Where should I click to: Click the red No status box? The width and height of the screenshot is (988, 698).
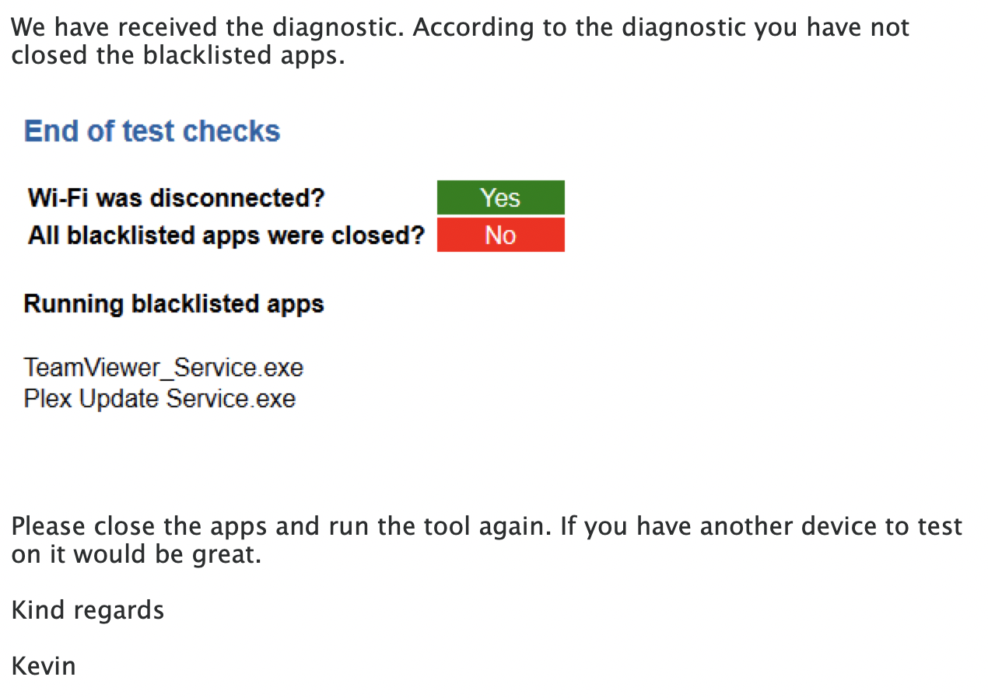tap(500, 235)
